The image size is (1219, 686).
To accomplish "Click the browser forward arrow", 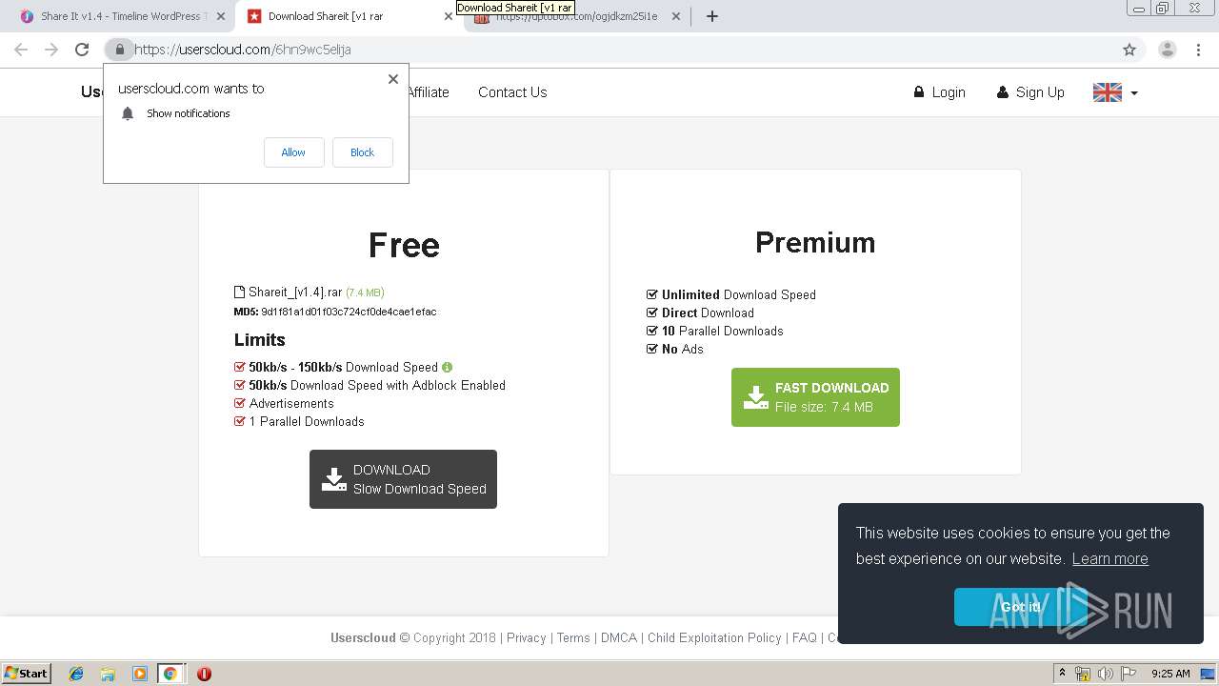I will coord(51,50).
